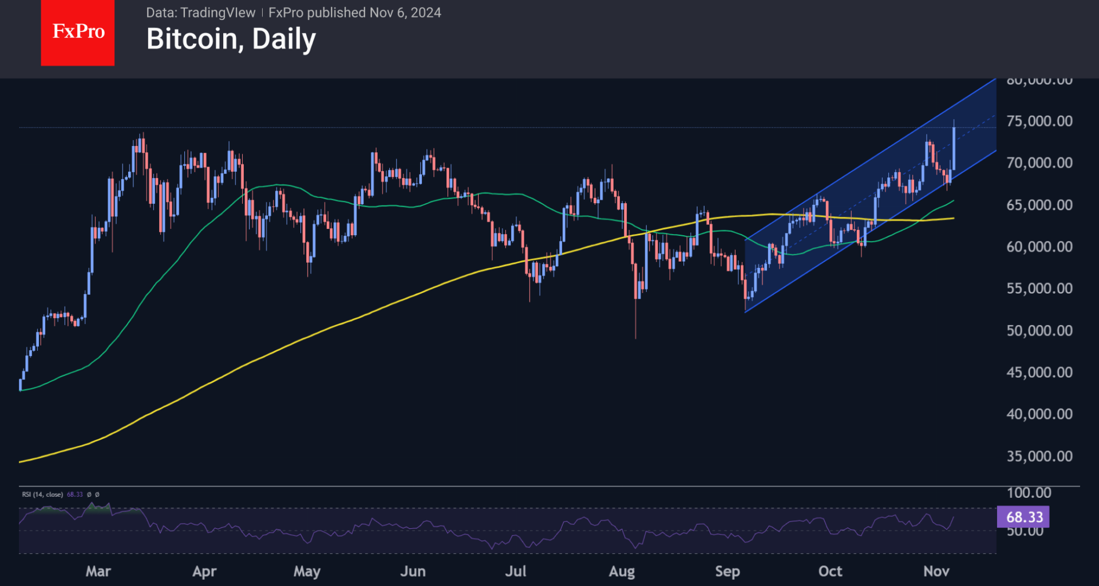This screenshot has width=1099, height=586.
Task: Click the Nov label on time axis
Action: point(936,571)
